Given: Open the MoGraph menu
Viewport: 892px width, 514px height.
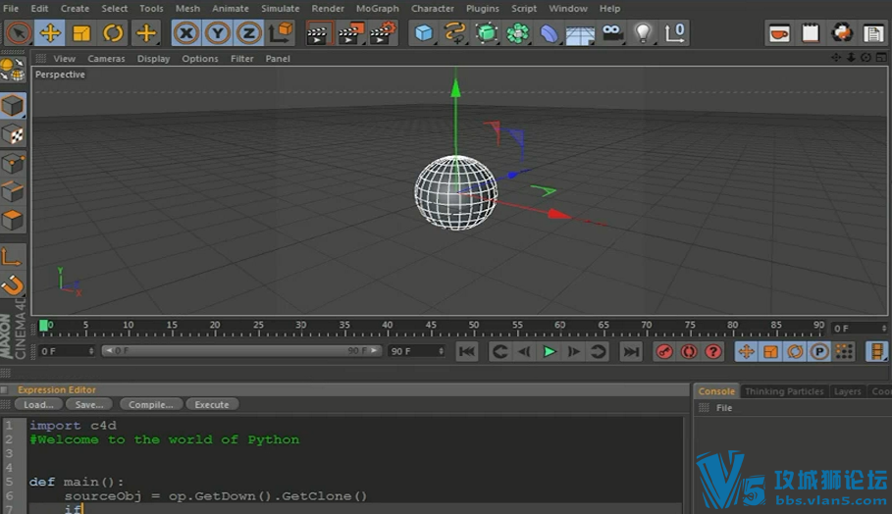Looking at the screenshot, I should [377, 9].
